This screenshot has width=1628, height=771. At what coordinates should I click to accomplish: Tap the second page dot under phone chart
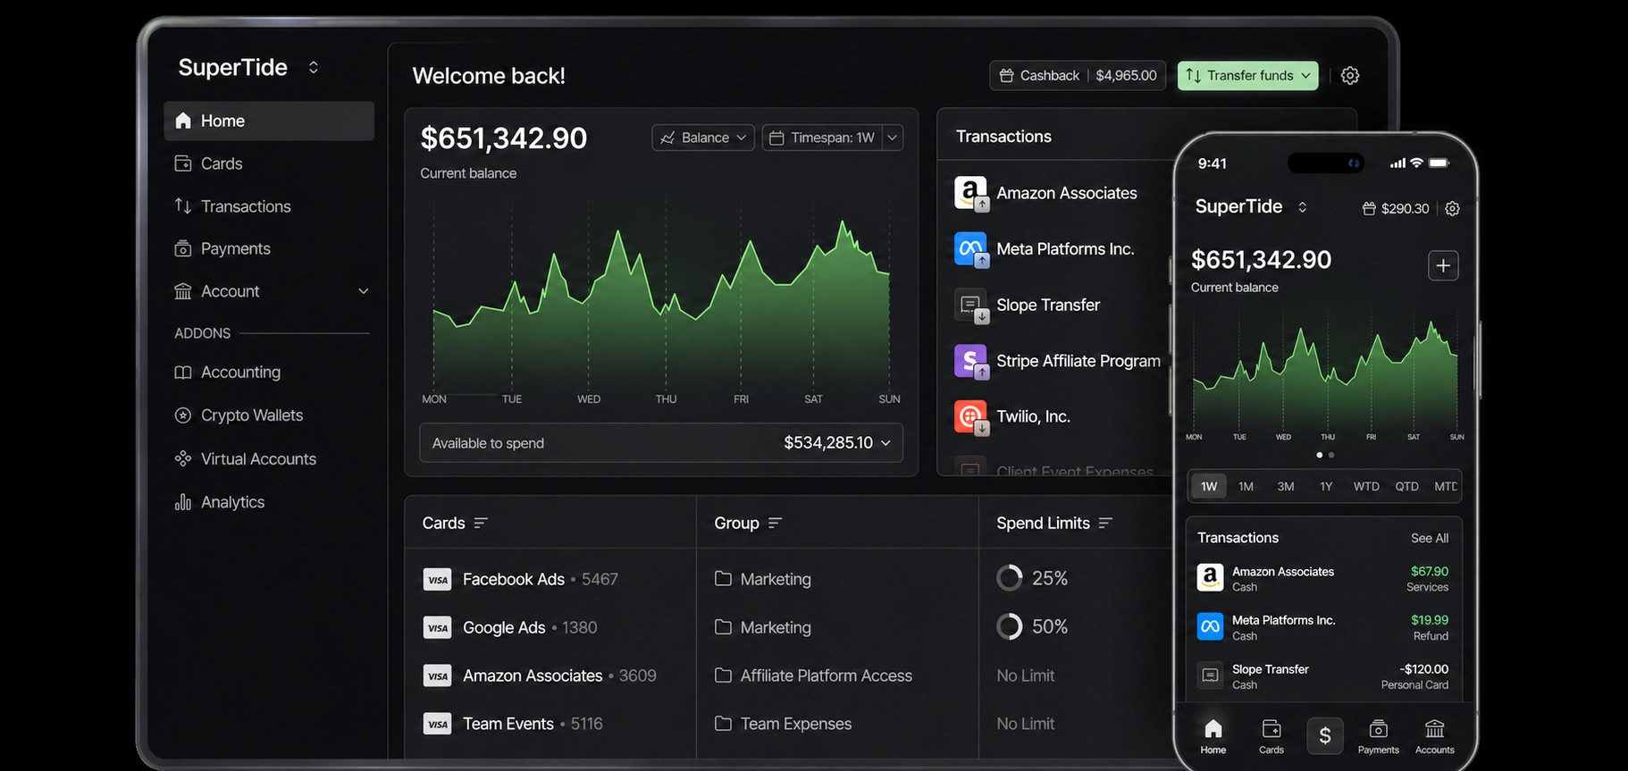coord(1331,455)
